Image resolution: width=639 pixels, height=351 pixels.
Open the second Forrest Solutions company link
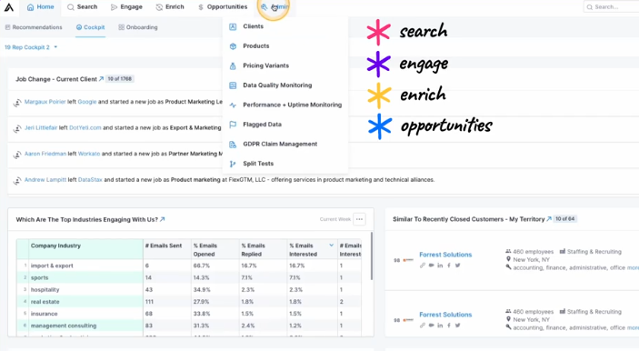pos(445,315)
